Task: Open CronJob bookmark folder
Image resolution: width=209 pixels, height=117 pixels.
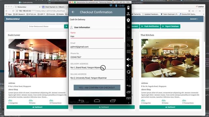Action: click(51, 14)
